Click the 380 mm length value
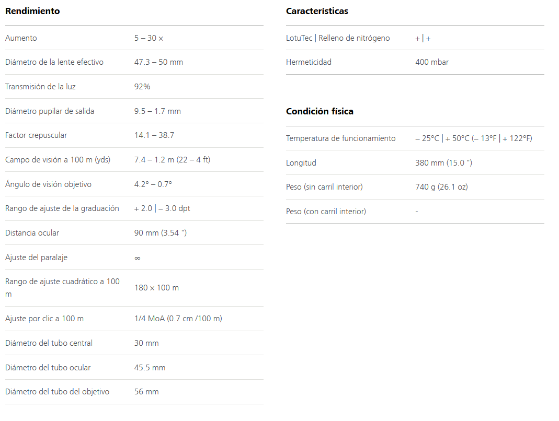The image size is (559, 421). pyautogui.click(x=443, y=163)
